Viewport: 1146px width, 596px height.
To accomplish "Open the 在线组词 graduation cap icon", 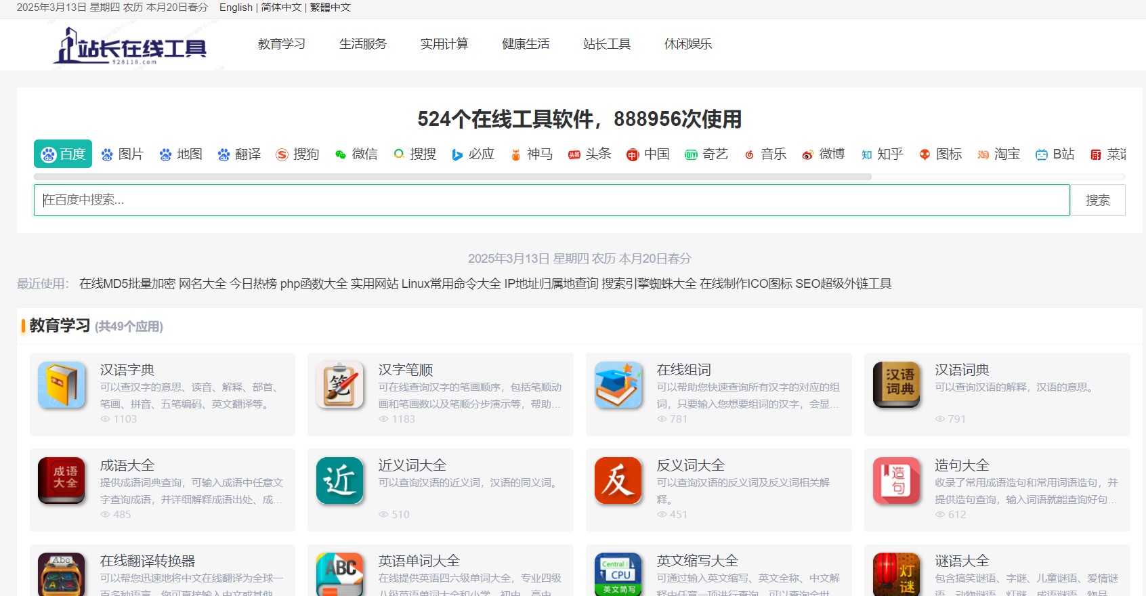I will (618, 385).
